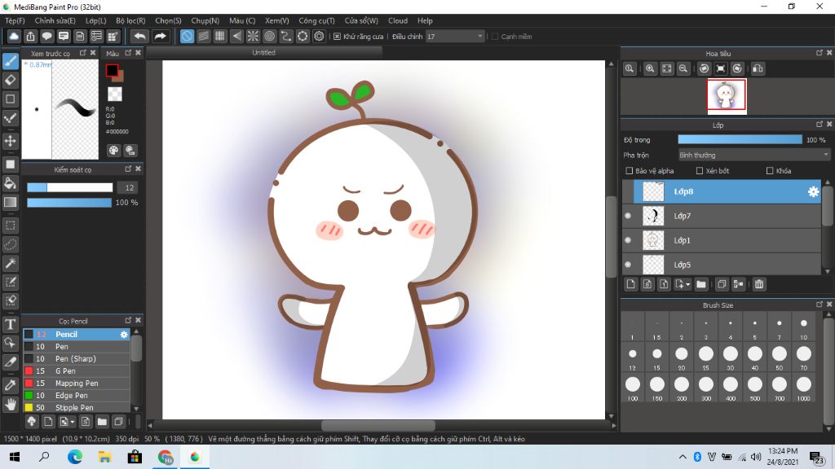Open the Chỉnh sửa(E) menu
The width and height of the screenshot is (835, 469).
pyautogui.click(x=55, y=20)
